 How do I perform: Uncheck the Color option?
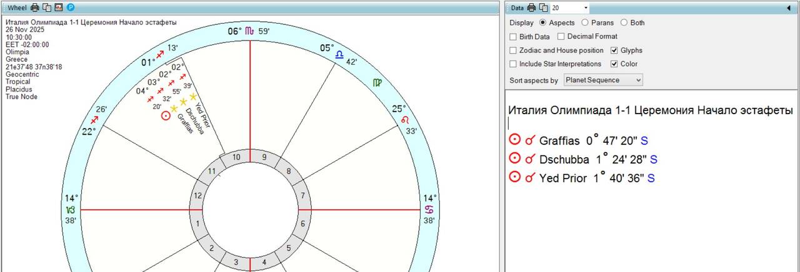[x=614, y=64]
